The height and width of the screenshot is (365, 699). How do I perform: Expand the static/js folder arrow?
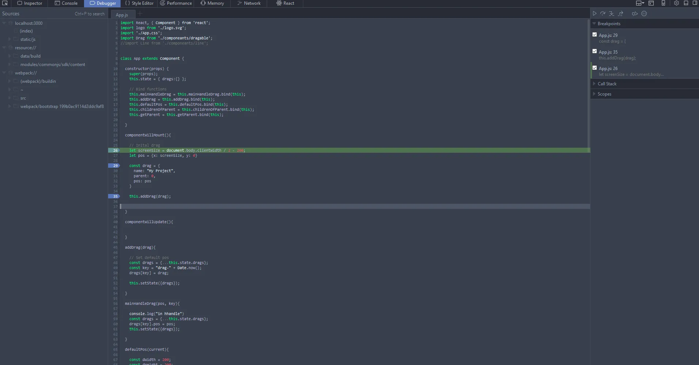(x=10, y=39)
